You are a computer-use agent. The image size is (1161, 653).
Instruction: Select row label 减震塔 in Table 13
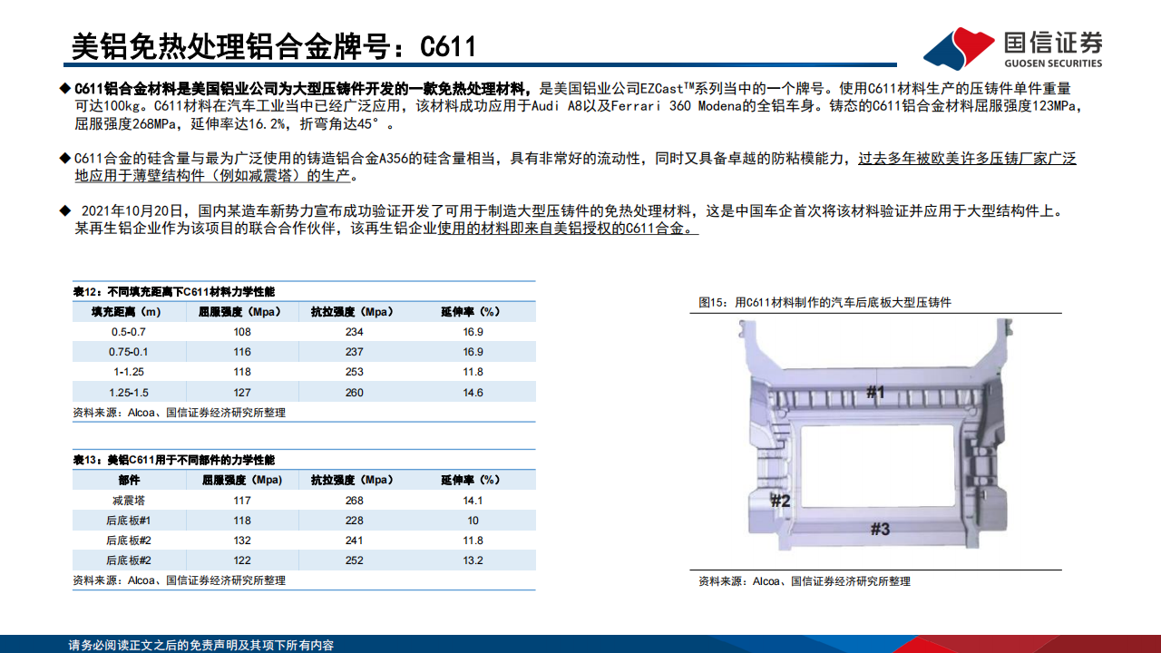128,501
